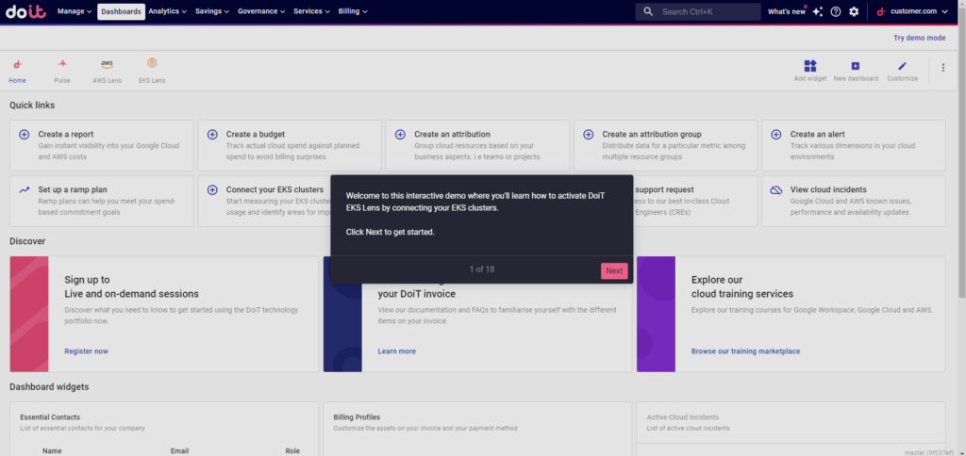966x456 pixels.
Task: Click the Add widget icon
Action: [x=810, y=67]
